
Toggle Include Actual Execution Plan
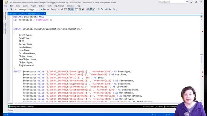(76, 9)
